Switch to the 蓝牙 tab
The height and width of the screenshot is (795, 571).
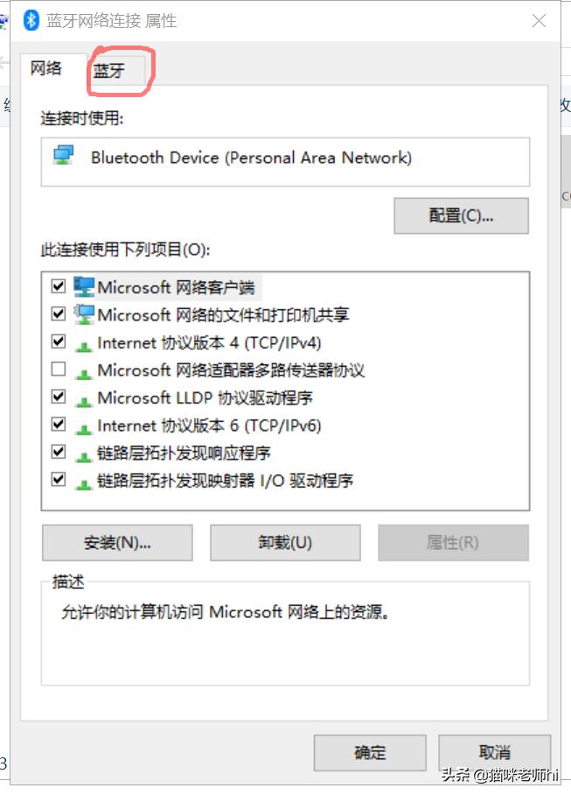coord(111,71)
